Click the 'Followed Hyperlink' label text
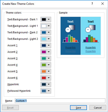Screen dimensions: 108x112 19,91
